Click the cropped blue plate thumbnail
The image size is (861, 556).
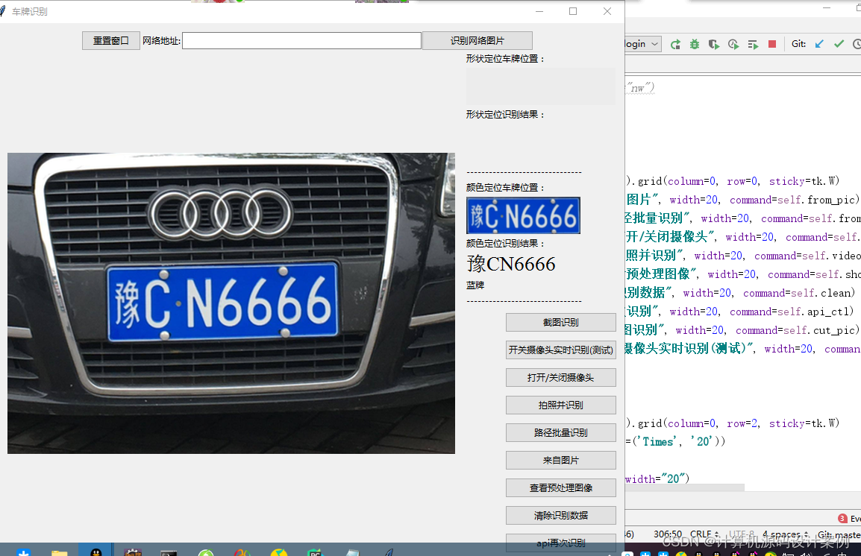523,215
